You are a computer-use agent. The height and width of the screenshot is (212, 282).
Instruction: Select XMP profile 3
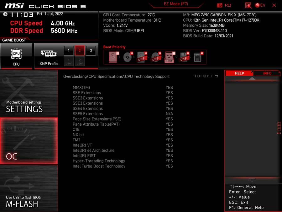point(91,51)
